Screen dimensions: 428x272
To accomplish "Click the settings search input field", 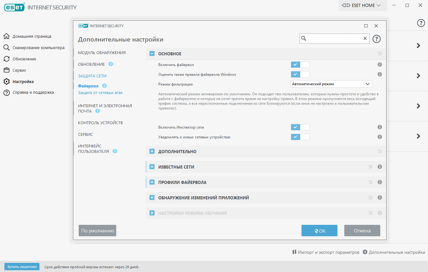I will tap(334, 38).
